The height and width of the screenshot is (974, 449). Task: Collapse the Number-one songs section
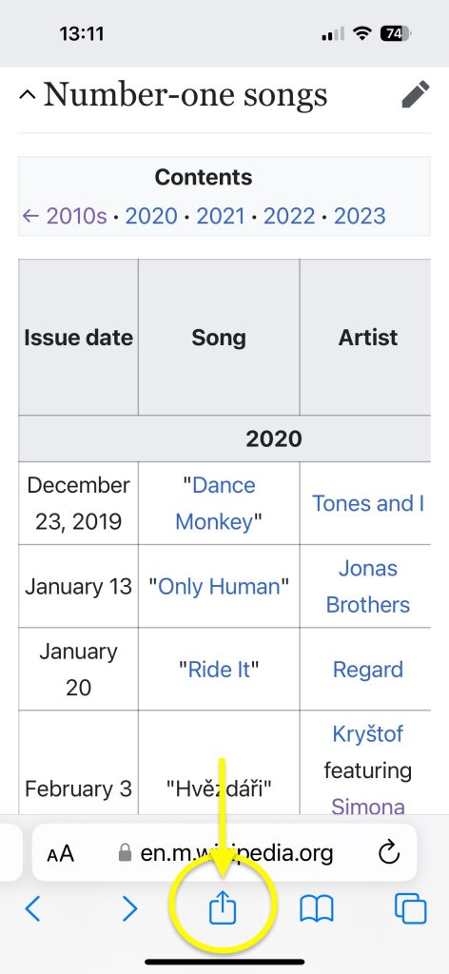coord(28,95)
